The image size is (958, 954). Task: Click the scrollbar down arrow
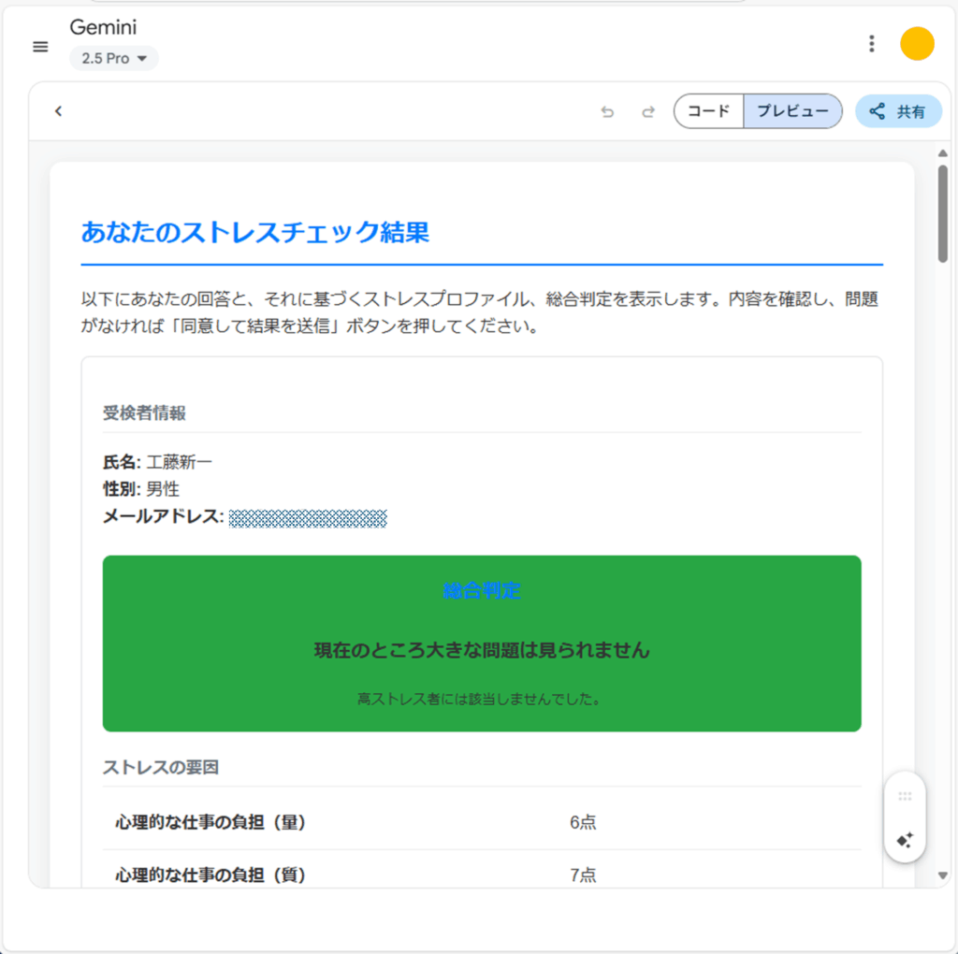943,875
